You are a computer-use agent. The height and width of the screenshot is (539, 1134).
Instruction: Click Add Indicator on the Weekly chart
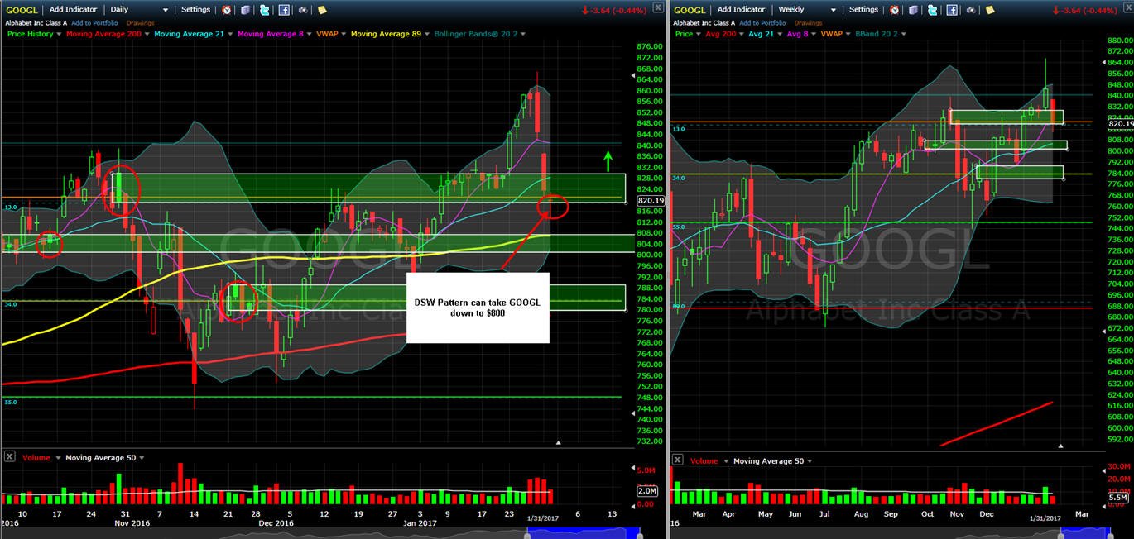[x=741, y=10]
